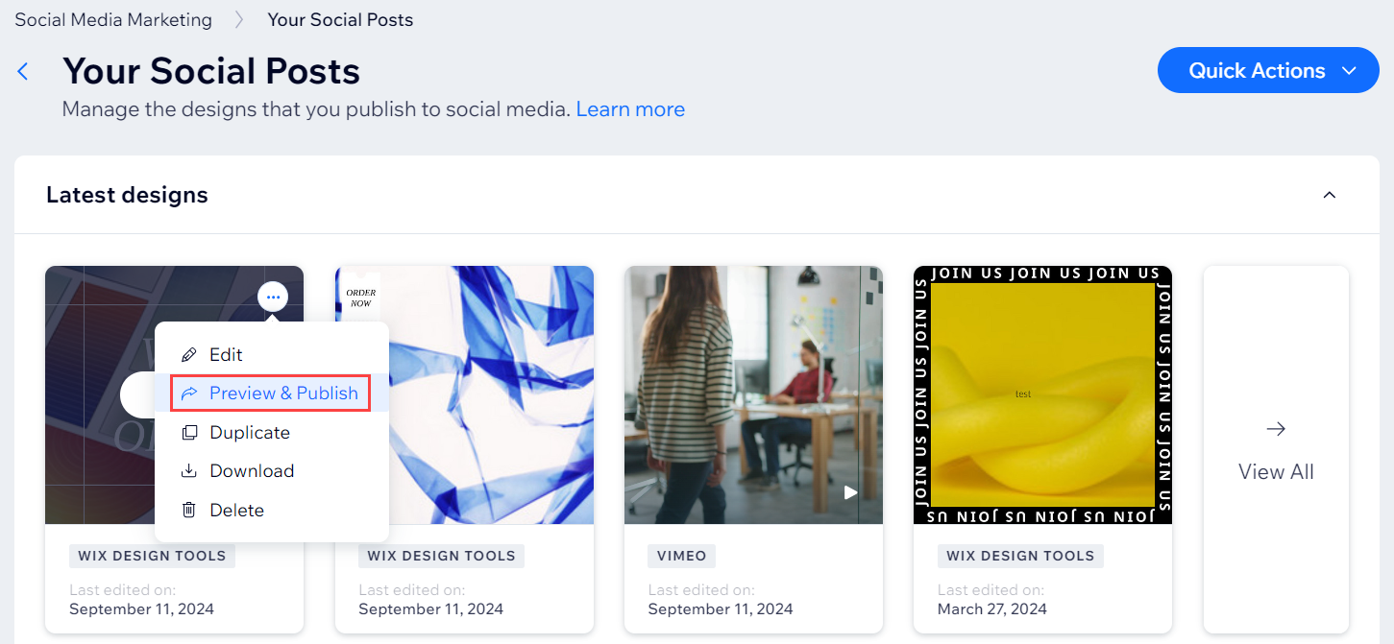Open the office video design thumbnail

[753, 395]
